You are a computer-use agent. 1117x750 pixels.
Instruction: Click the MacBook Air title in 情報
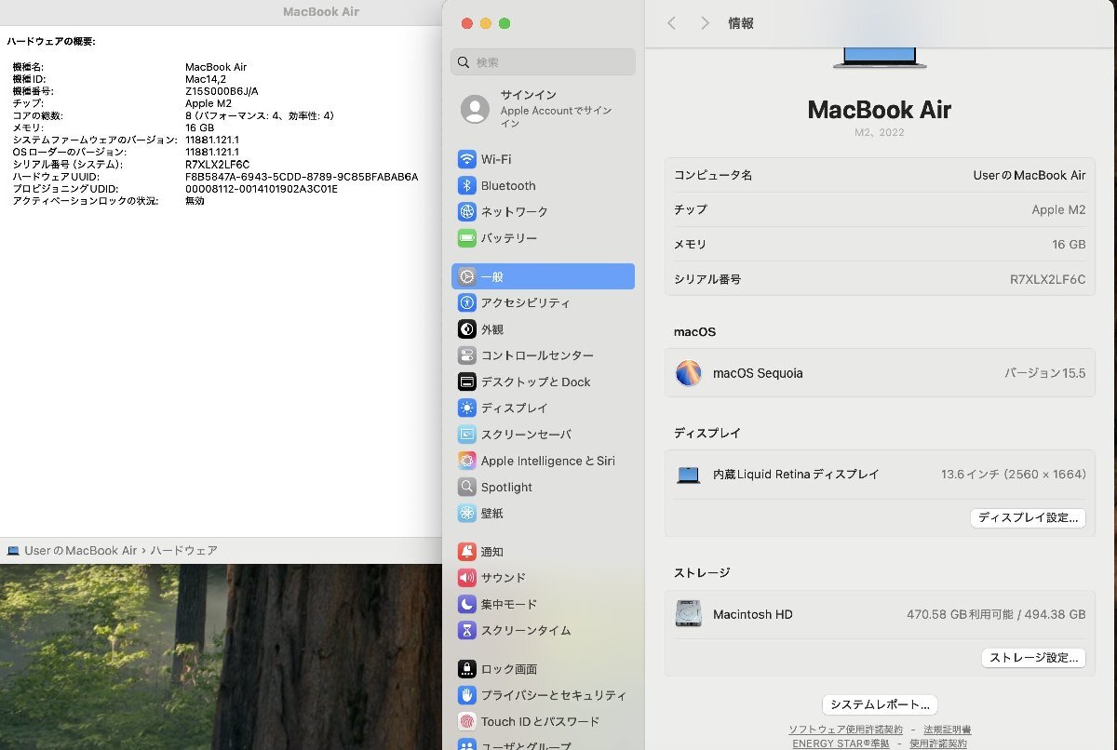[x=880, y=110]
